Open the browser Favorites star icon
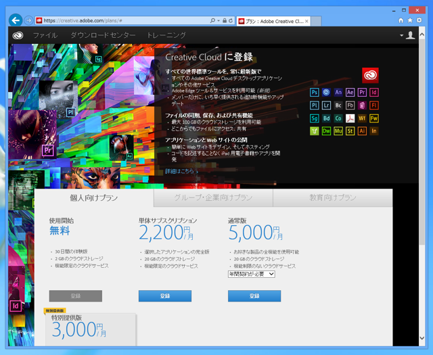433x355 pixels. point(410,20)
